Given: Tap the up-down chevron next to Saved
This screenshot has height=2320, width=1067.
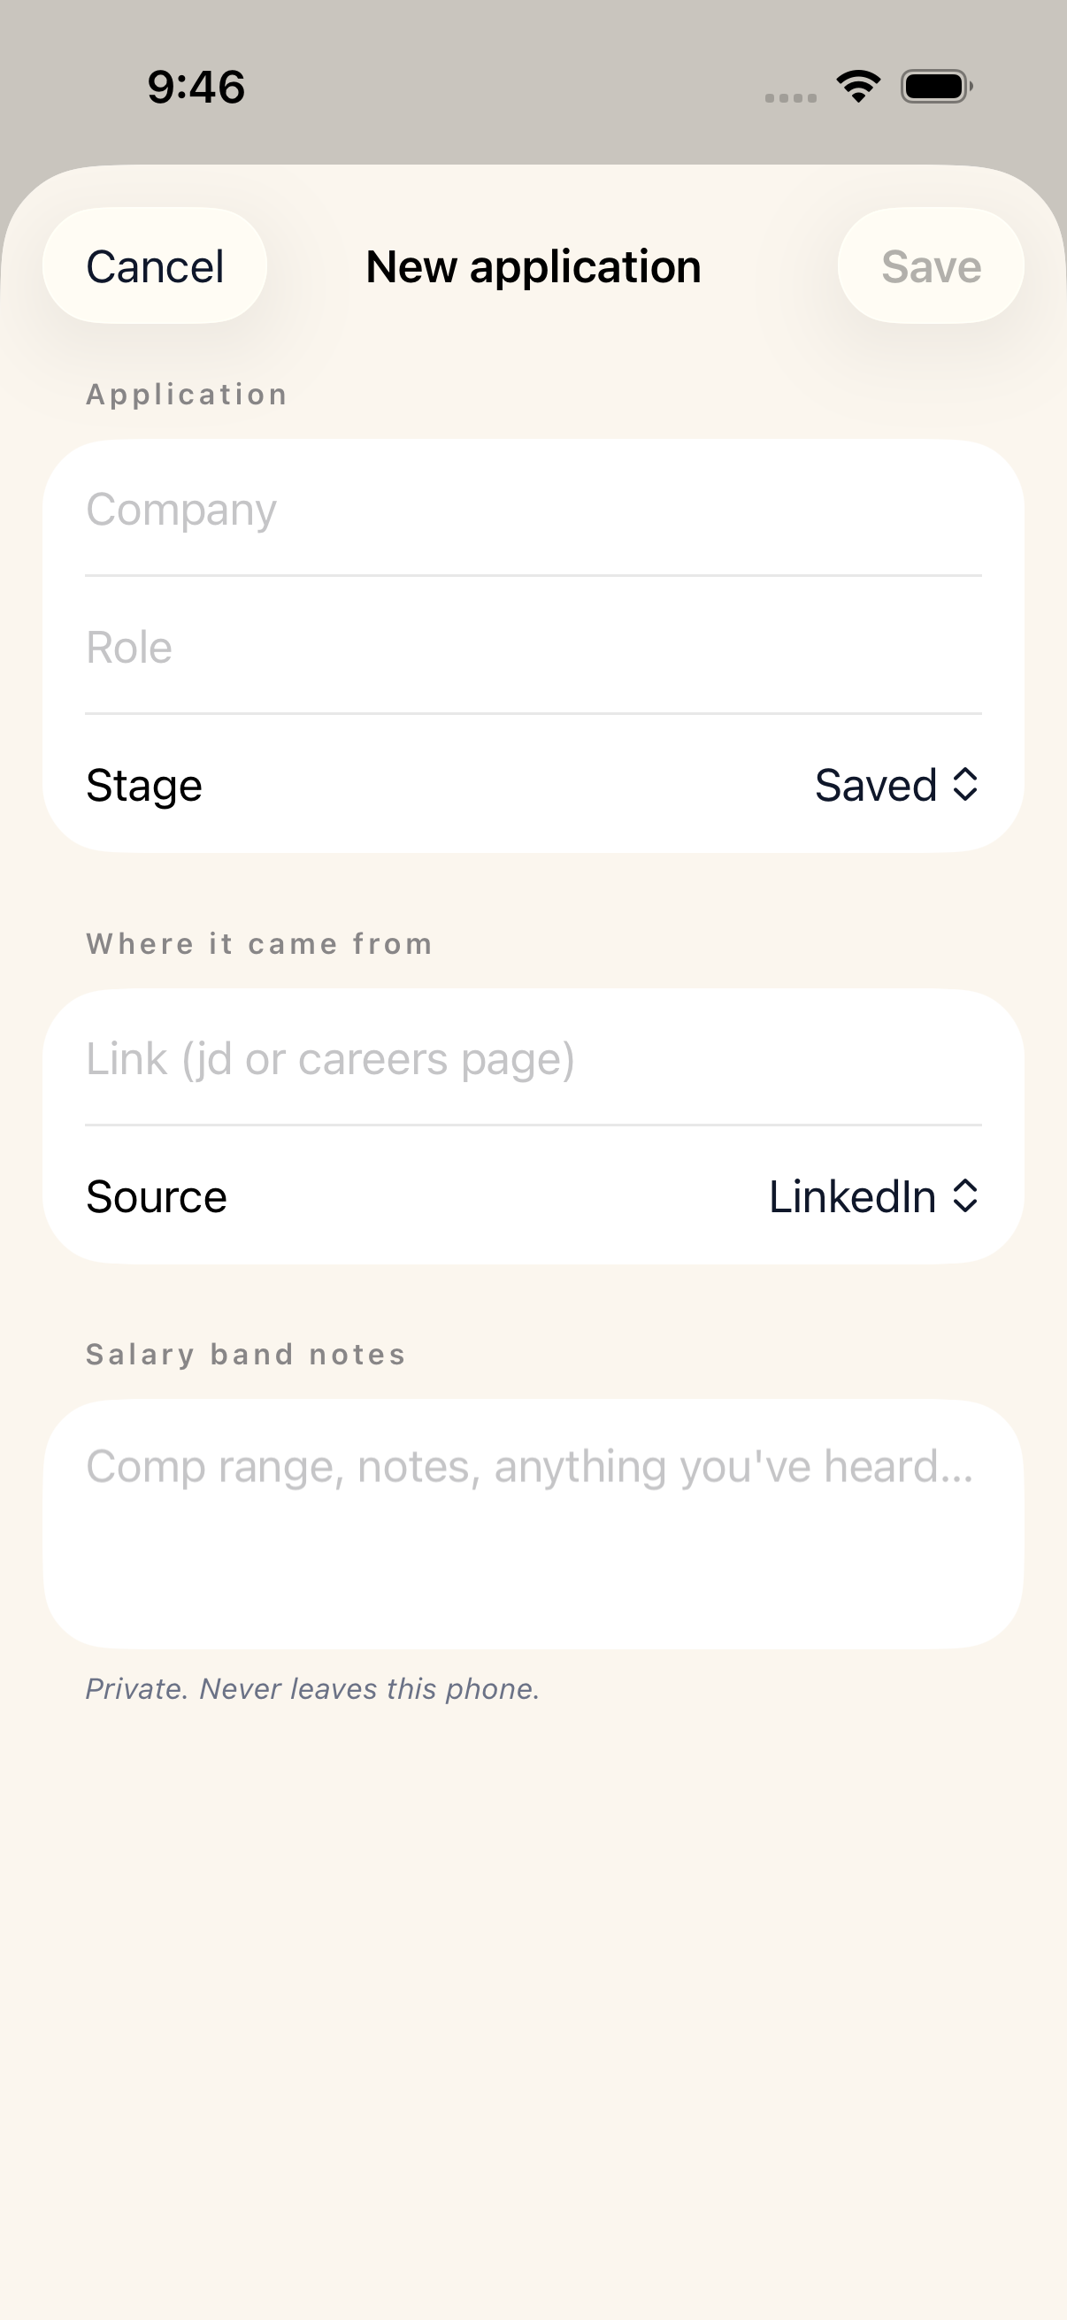Looking at the screenshot, I should click(965, 785).
